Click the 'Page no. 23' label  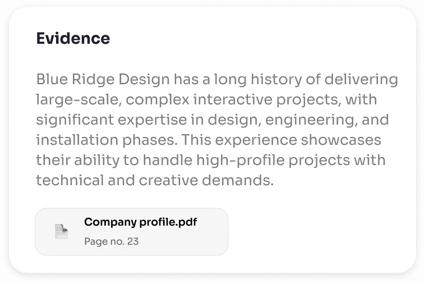112,241
